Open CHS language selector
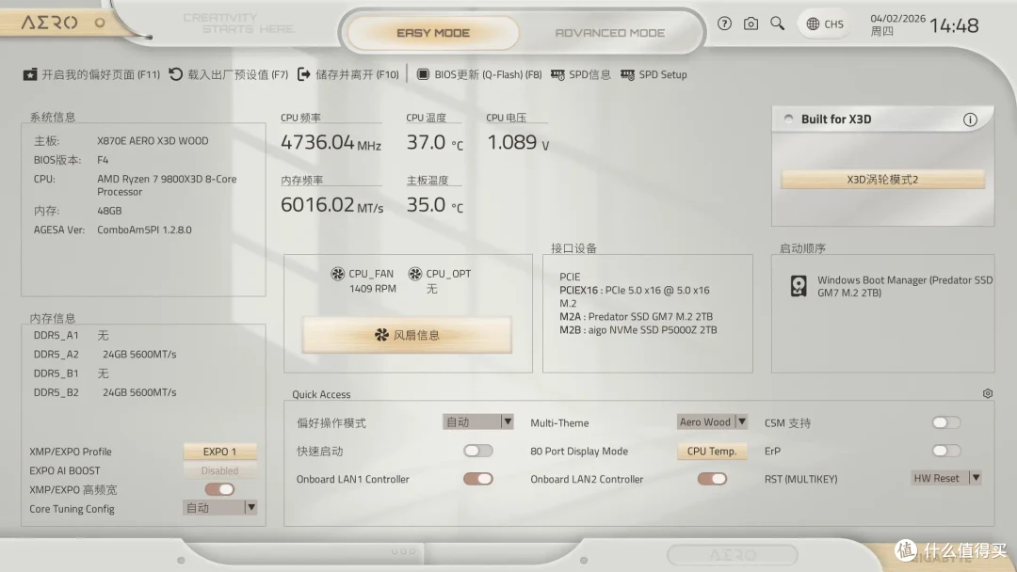 tap(824, 24)
